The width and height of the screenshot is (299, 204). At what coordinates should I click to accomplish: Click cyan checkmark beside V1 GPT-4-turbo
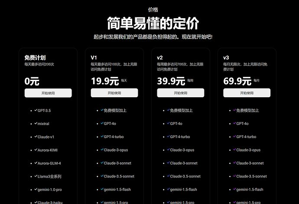102,136
